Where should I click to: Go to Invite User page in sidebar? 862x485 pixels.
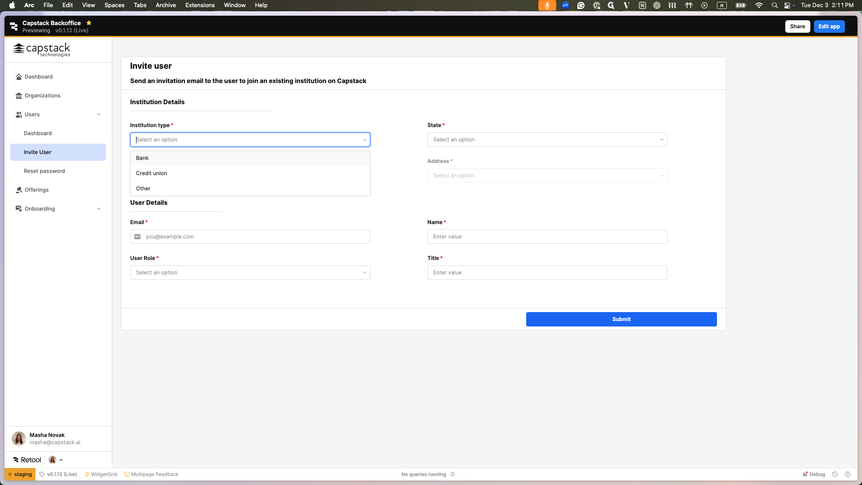(x=58, y=152)
